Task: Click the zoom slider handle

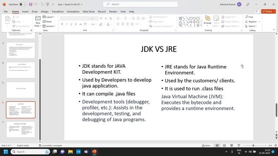Action: (x=253, y=146)
